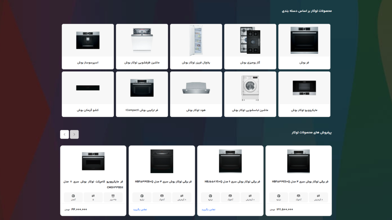View the HBF534ES0Q oven product photo
The image size is (392, 220).
click(x=299, y=161)
